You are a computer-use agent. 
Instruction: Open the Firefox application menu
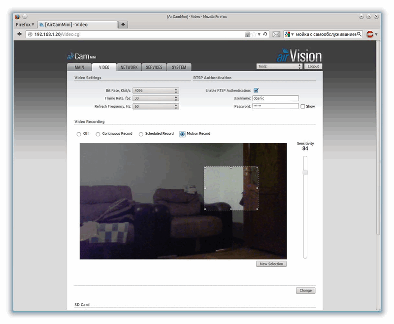(25, 25)
